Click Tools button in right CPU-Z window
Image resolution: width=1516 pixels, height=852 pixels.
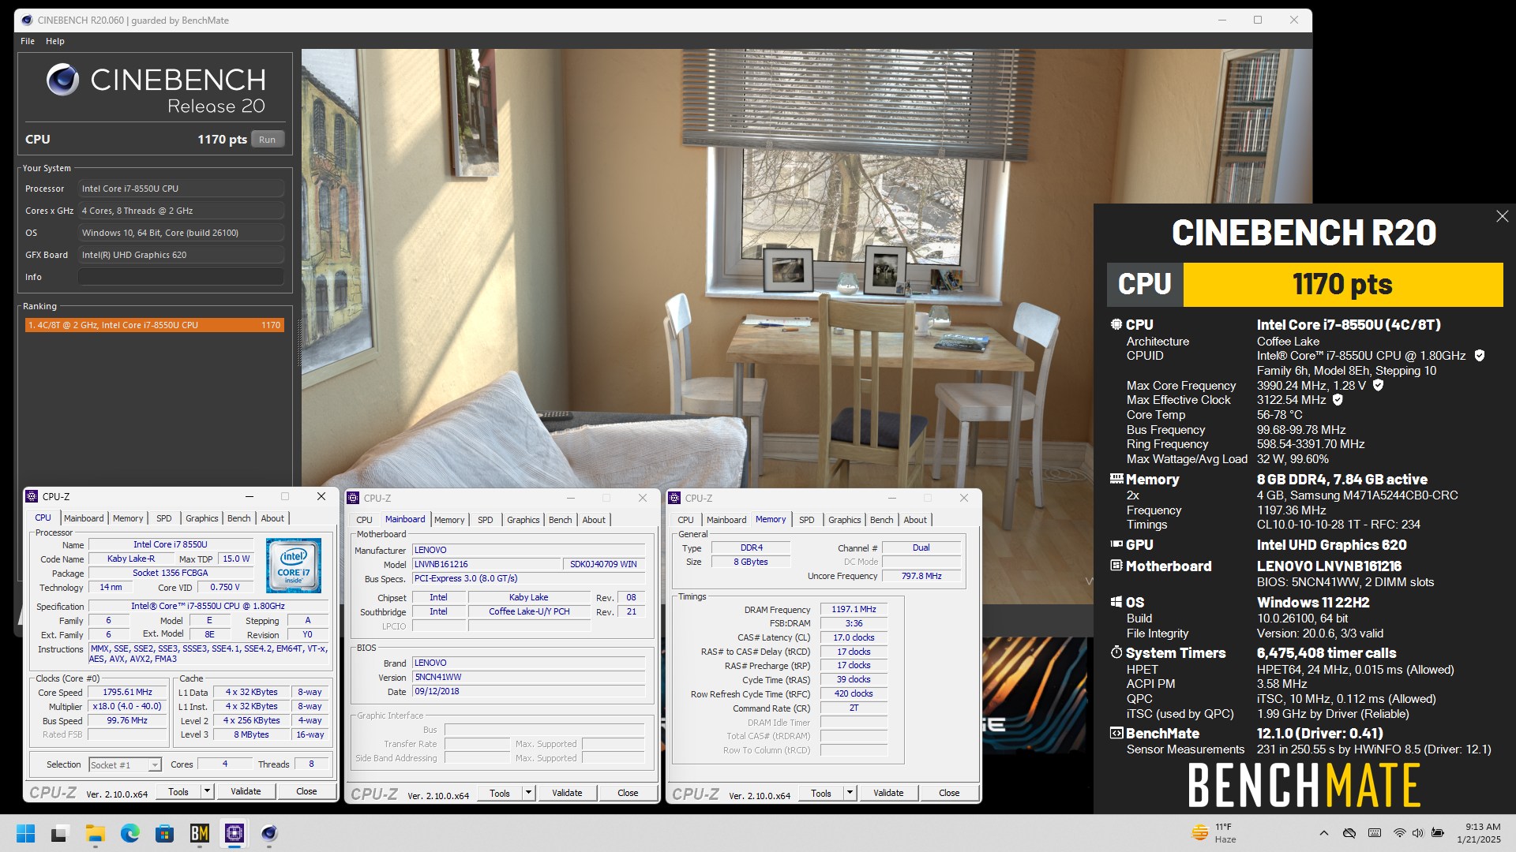[x=821, y=793]
